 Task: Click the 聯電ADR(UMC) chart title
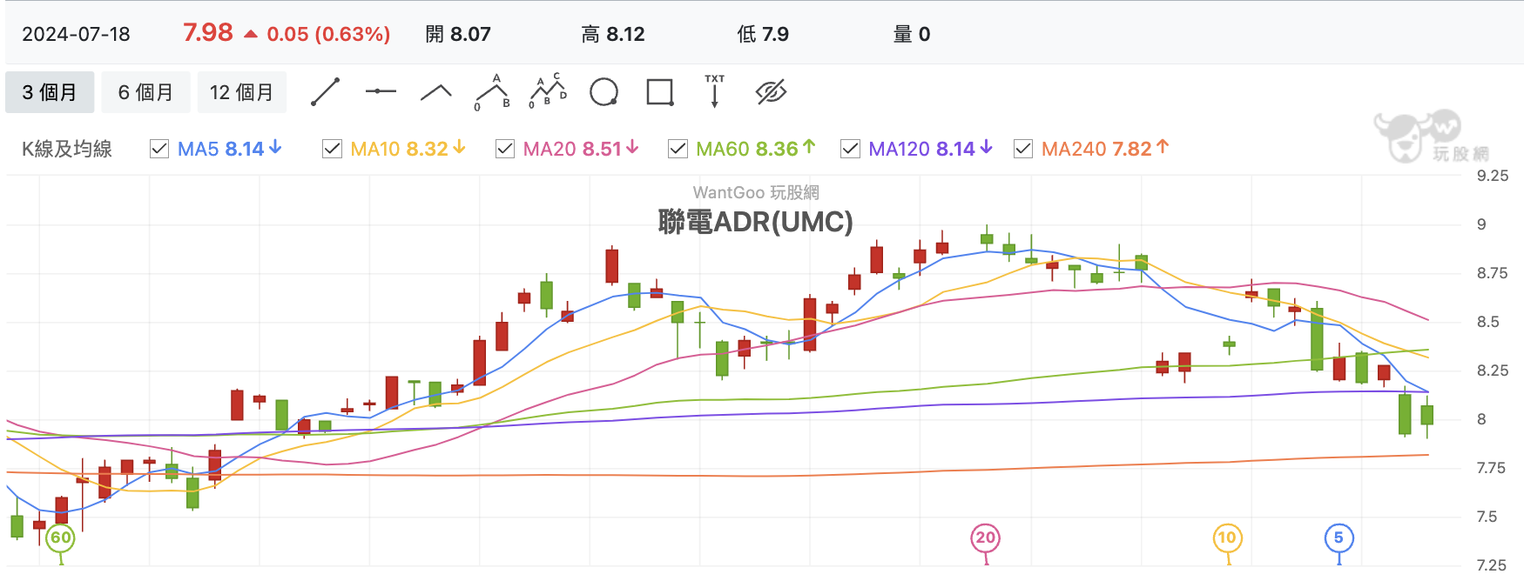click(756, 222)
